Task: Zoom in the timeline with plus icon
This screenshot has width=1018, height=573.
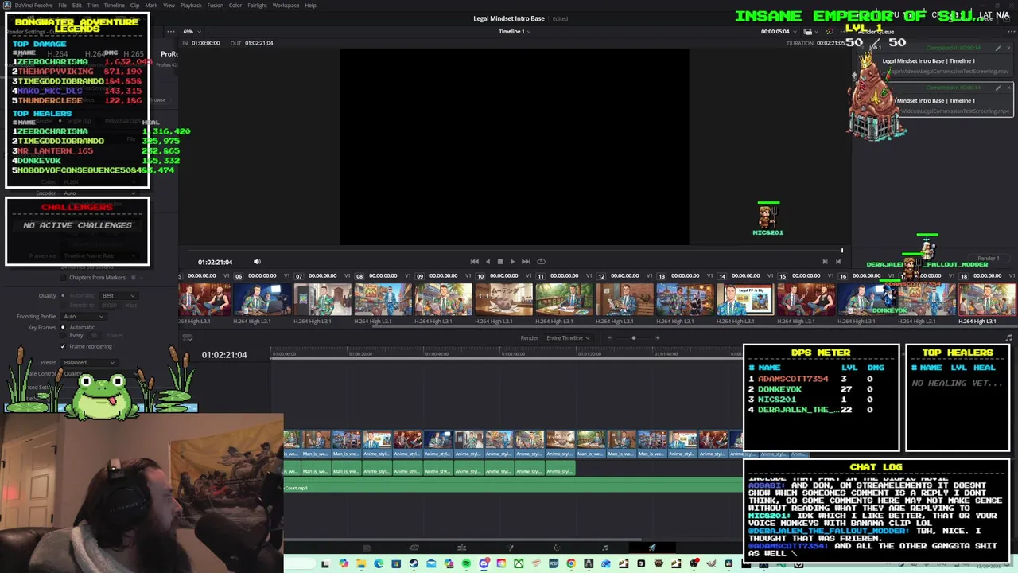Action: point(658,337)
